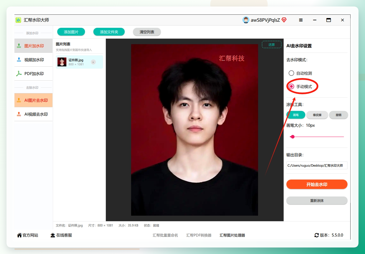Click the 文件名：证件照.jpg status text
This screenshot has height=254, width=365.
tap(69, 225)
